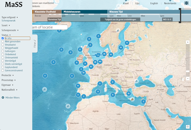The width and height of the screenshot is (191, 130).
Task: Open the Baltic cluster marker labeled 10
Action: tap(121, 47)
